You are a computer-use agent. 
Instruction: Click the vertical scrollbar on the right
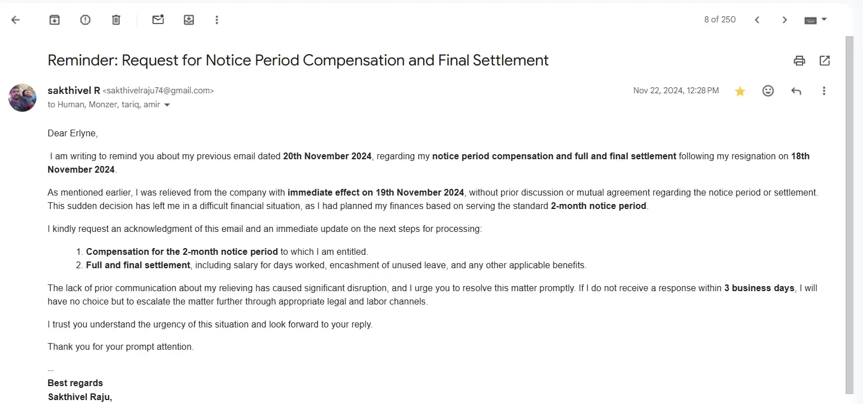click(x=849, y=212)
